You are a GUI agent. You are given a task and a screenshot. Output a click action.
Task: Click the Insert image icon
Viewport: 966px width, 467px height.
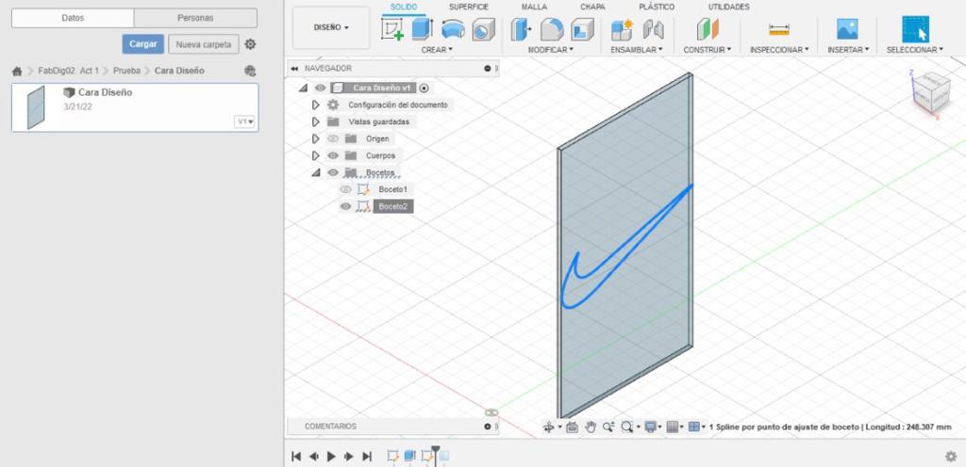(x=847, y=29)
